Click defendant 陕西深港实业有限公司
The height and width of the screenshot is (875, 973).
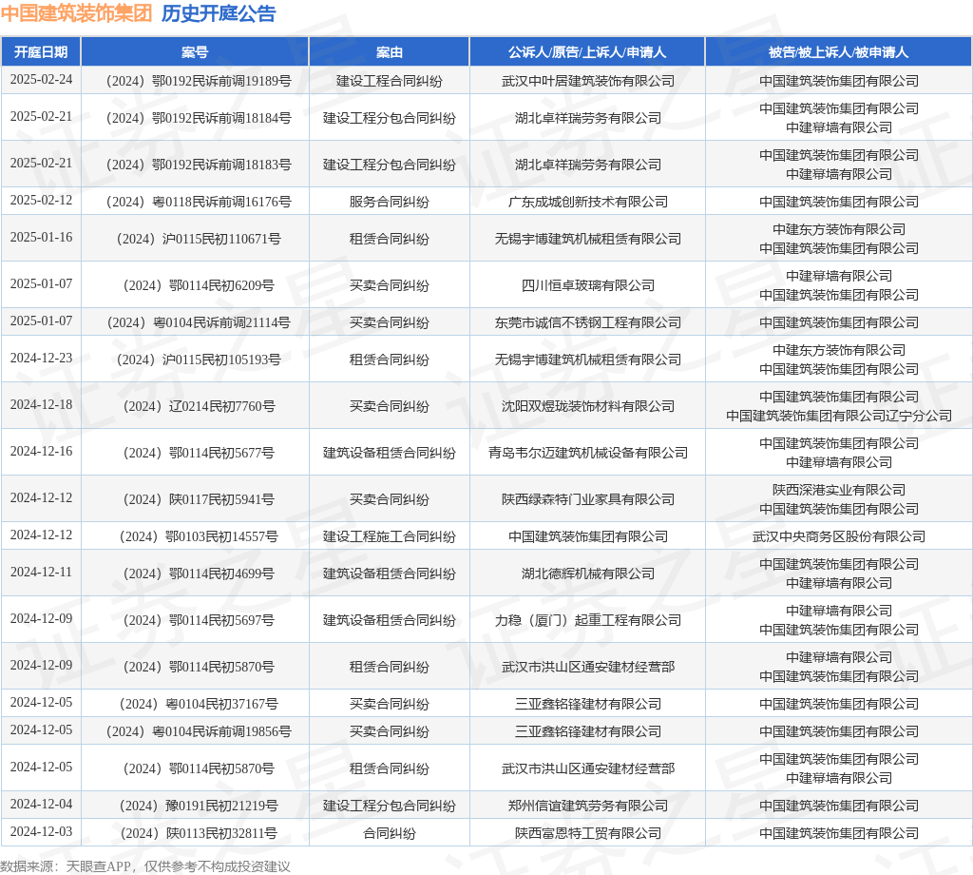pyautogui.click(x=839, y=490)
